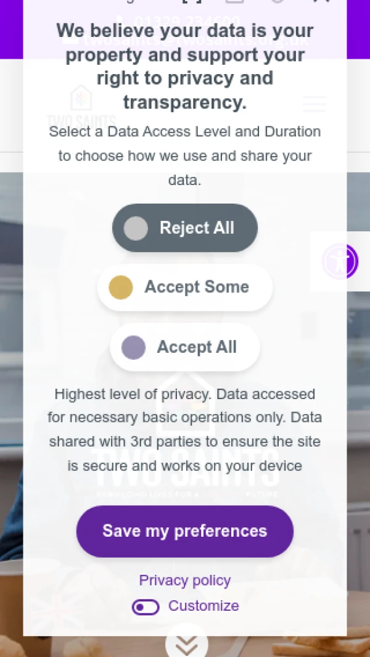This screenshot has width=370, height=657.
Task: Click the purple circle in Accept All
Action: [x=134, y=347]
